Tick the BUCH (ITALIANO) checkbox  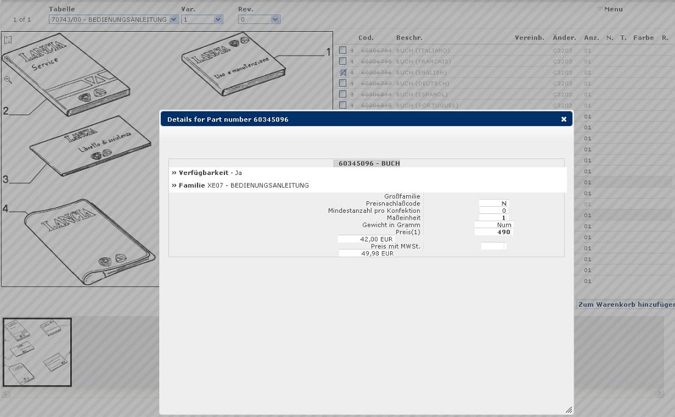click(x=343, y=51)
